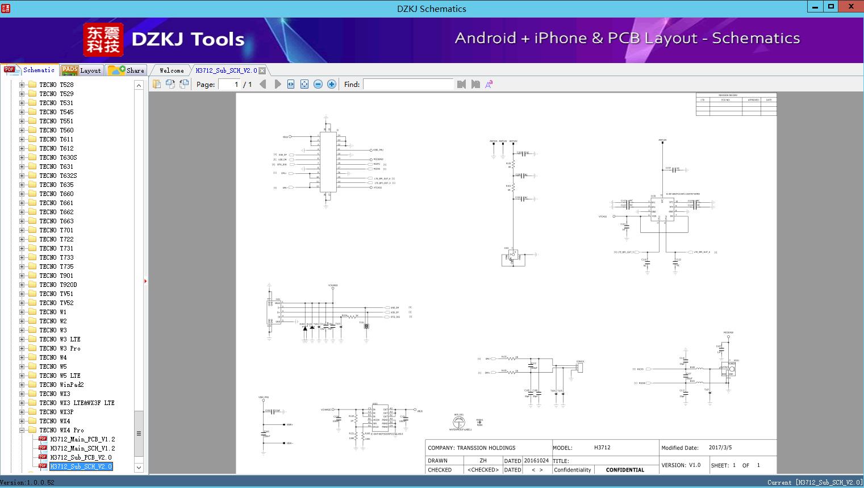Zoom in with the plus icon

[332, 84]
